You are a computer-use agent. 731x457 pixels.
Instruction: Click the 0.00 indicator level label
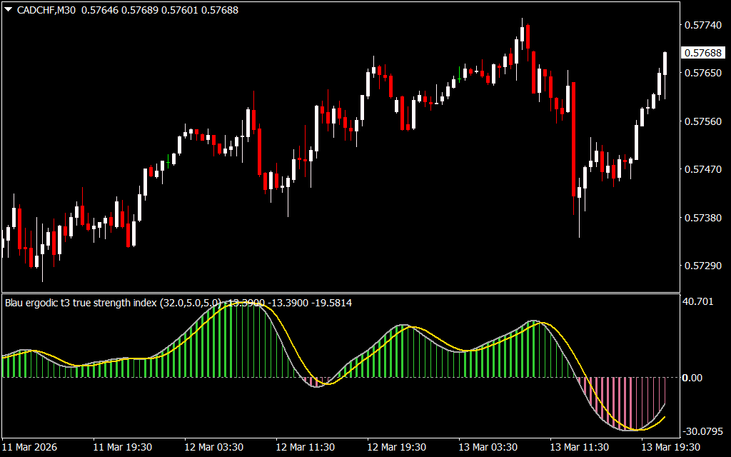point(692,377)
